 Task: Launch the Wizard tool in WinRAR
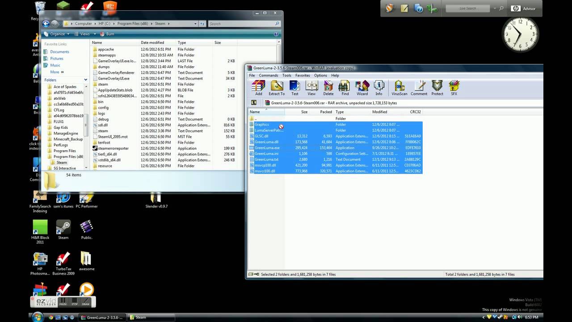click(x=362, y=88)
